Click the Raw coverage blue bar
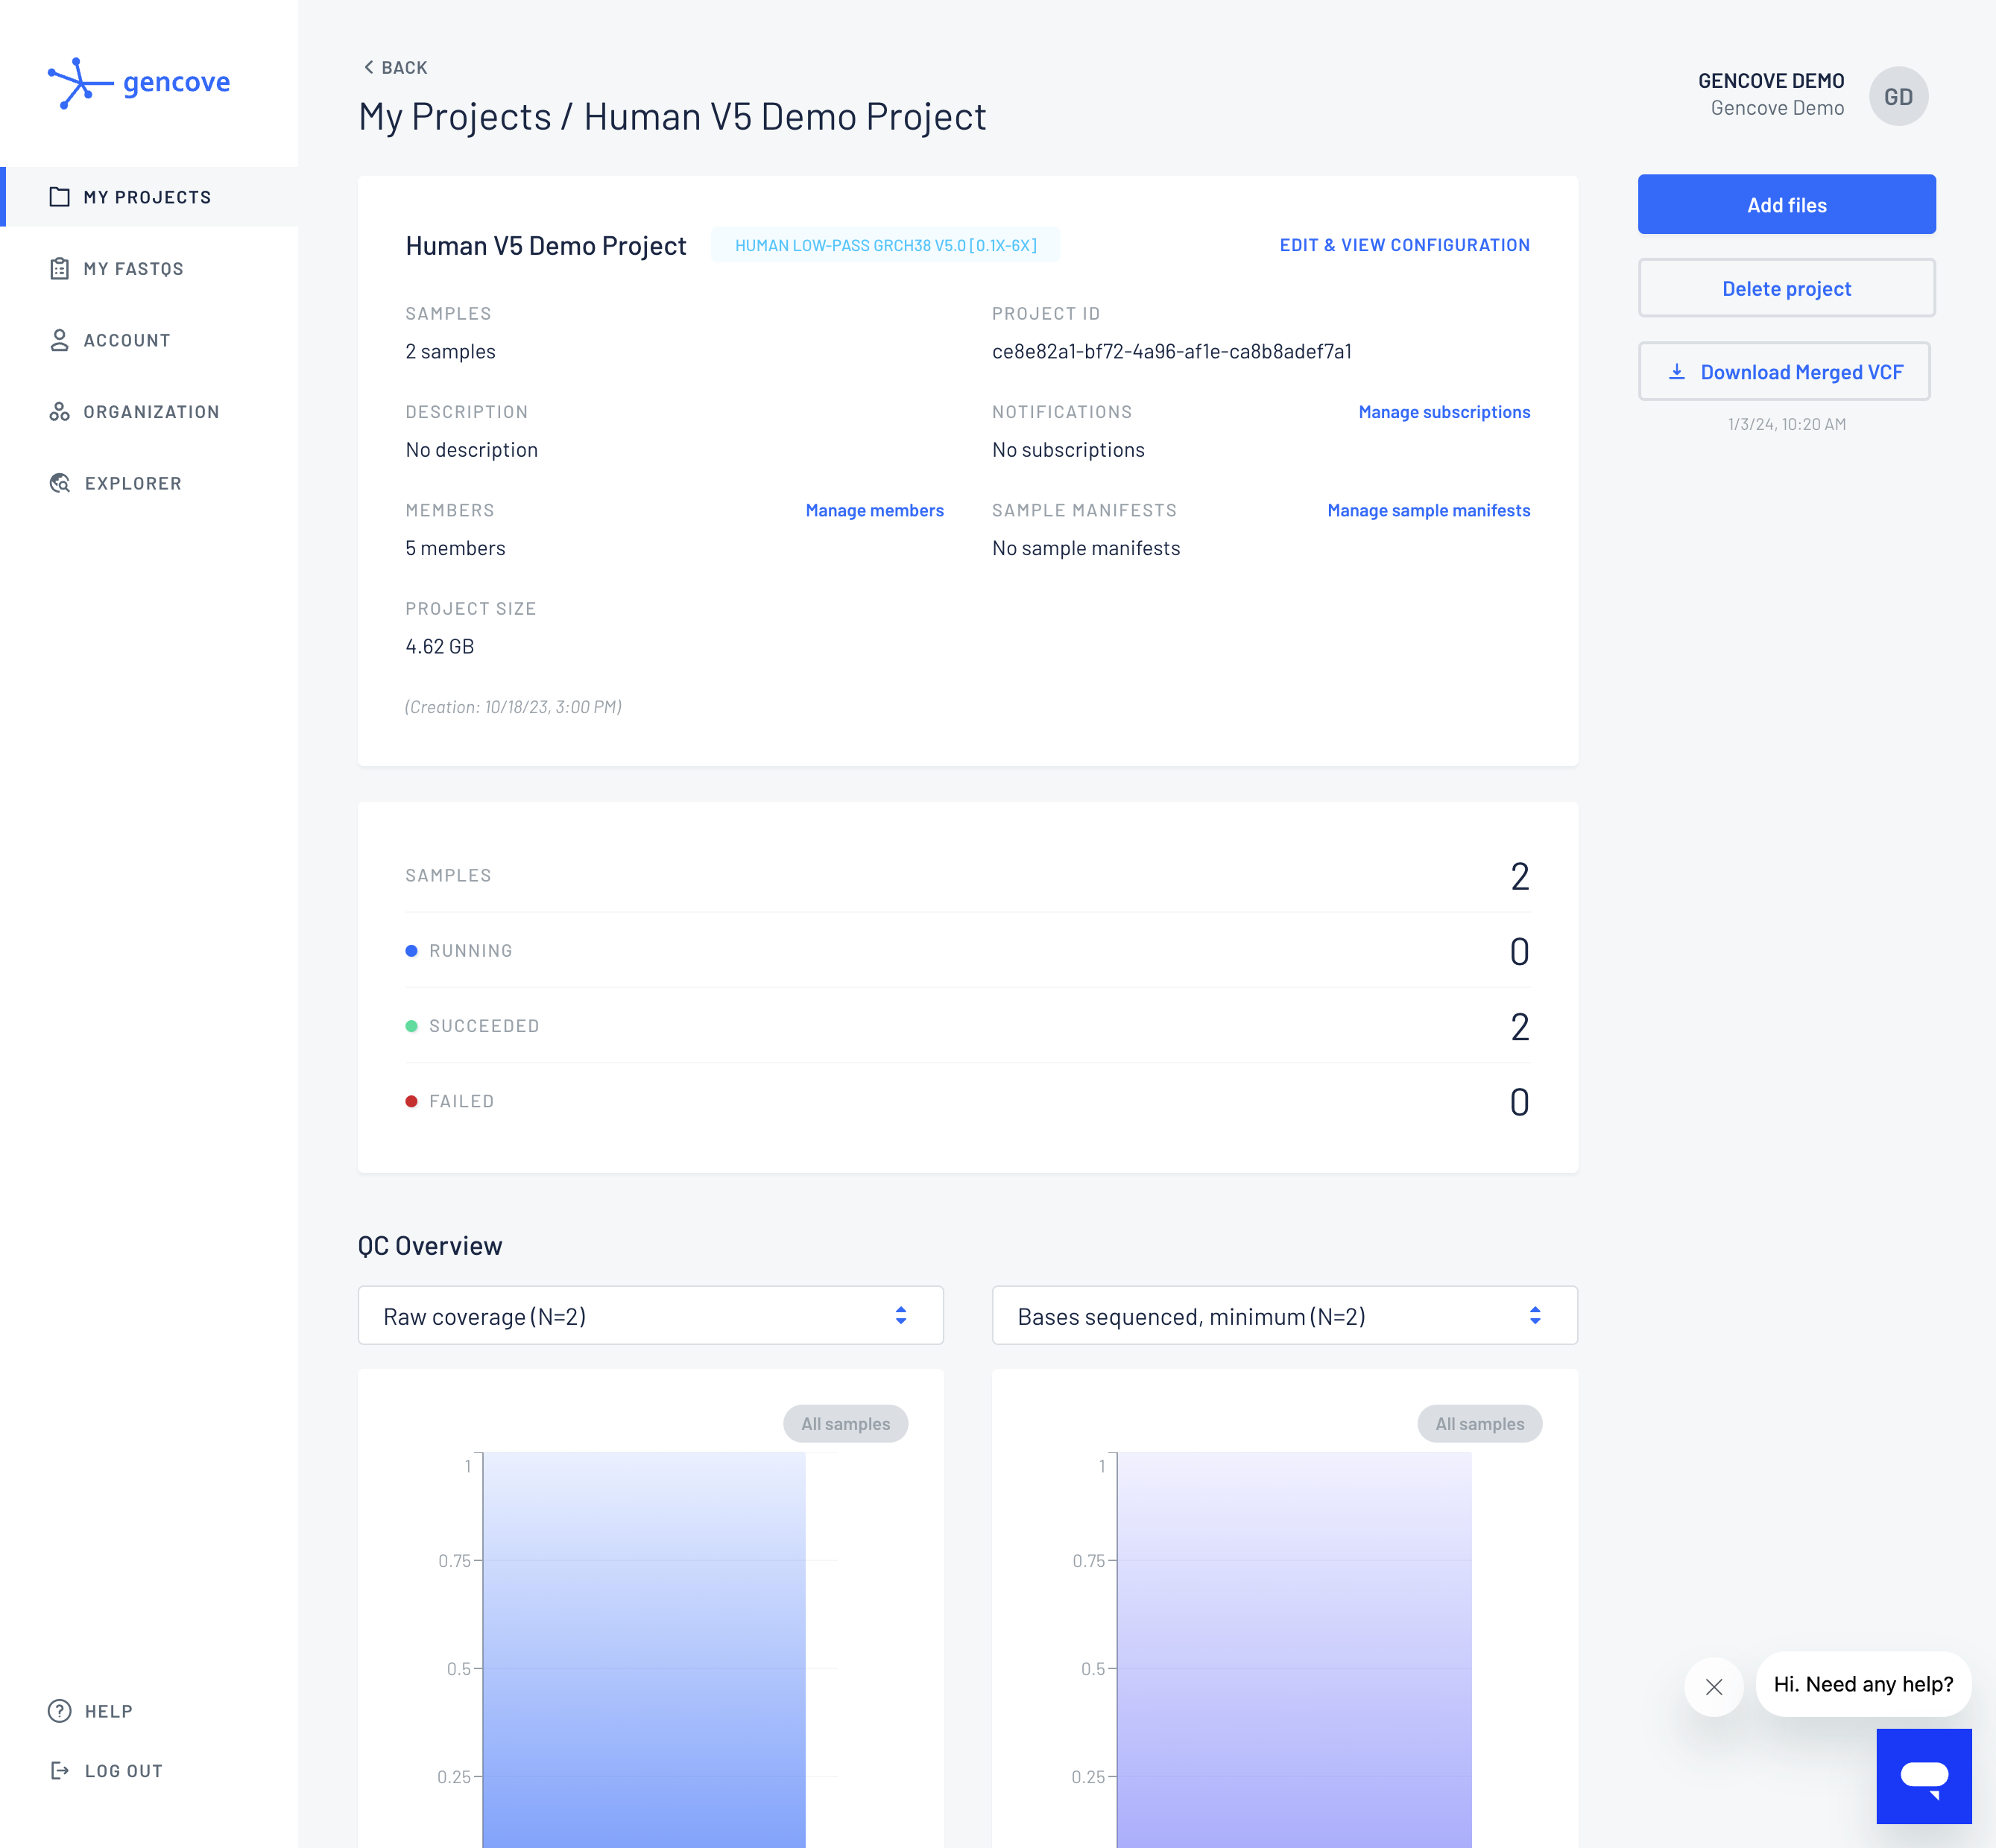Screen dimensions: 1996x1848 click(x=644, y=1650)
